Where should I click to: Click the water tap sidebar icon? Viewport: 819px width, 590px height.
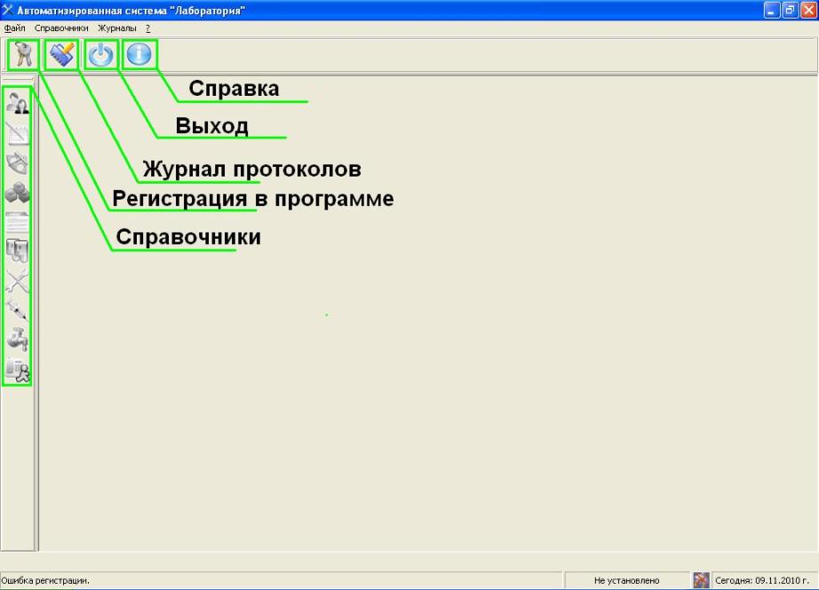pos(18,341)
